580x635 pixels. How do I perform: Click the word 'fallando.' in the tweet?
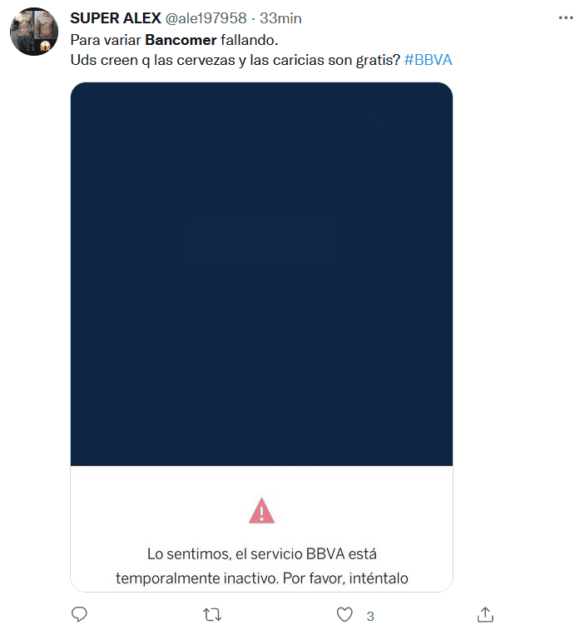pyautogui.click(x=250, y=40)
